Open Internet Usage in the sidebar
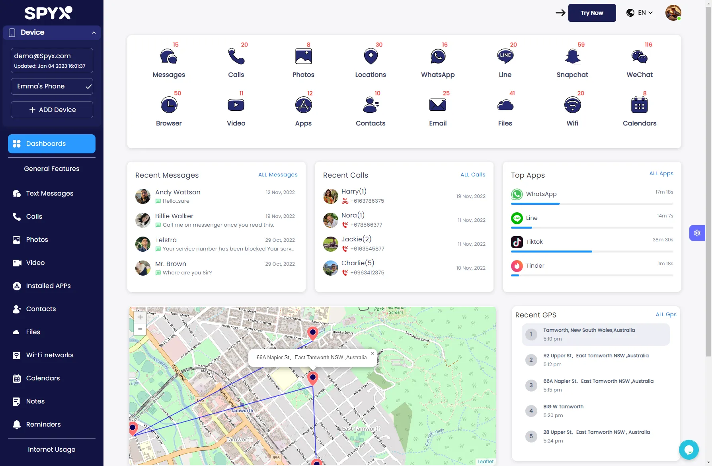 coord(51,449)
